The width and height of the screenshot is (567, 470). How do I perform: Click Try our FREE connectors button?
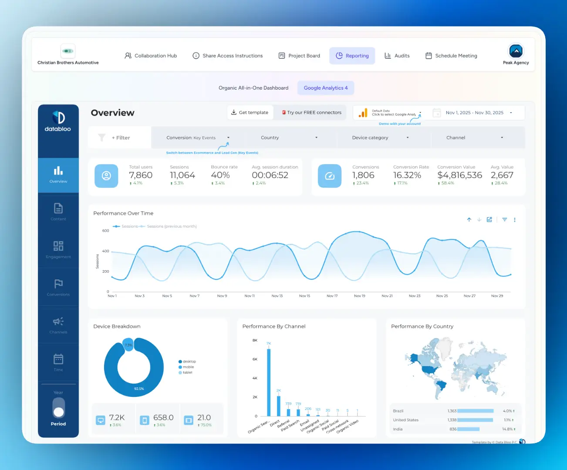pyautogui.click(x=311, y=112)
